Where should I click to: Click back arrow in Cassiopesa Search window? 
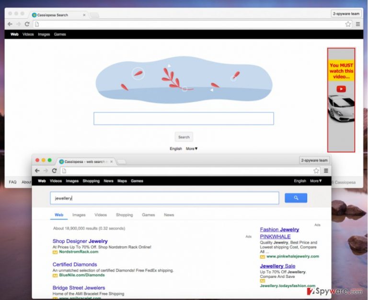pos(10,24)
